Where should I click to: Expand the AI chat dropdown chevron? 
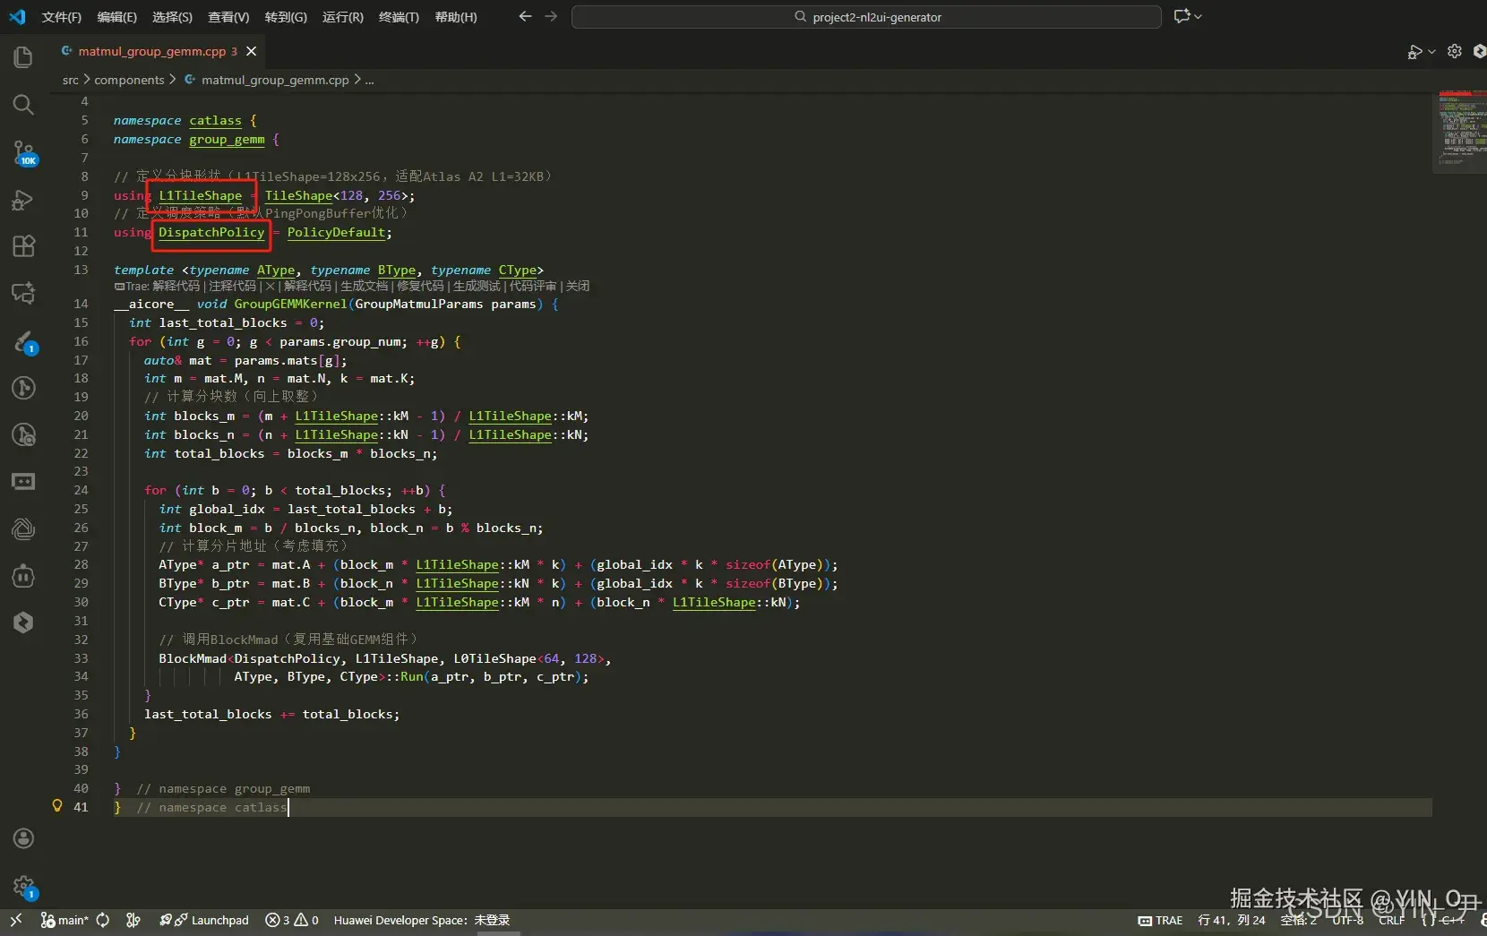(1199, 16)
